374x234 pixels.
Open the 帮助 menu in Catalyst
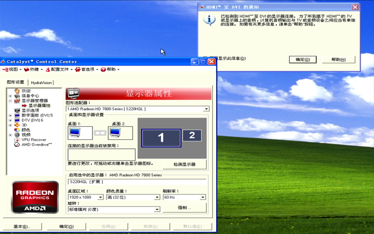click(110, 70)
